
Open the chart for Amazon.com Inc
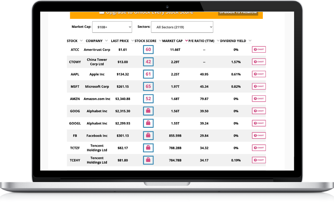click(x=259, y=99)
